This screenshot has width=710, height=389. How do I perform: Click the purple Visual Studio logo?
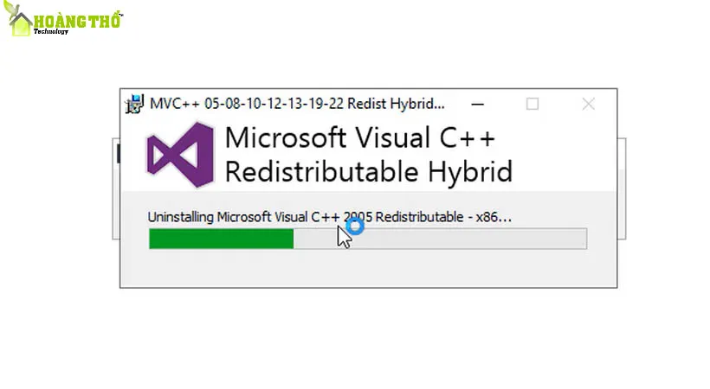tap(180, 155)
